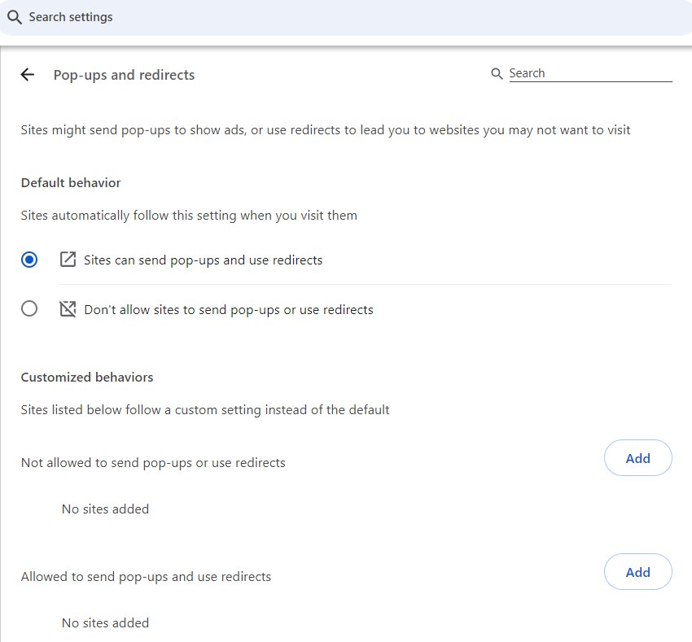The width and height of the screenshot is (692, 642).
Task: Add a site to the Allowed list
Action: coord(637,571)
